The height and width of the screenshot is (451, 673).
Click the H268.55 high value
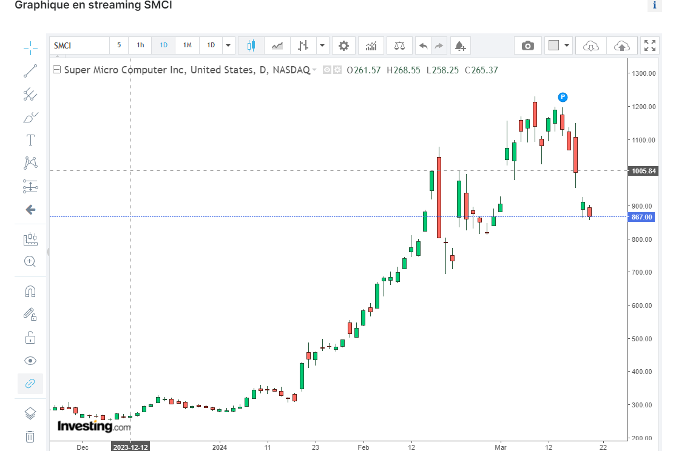coord(404,70)
